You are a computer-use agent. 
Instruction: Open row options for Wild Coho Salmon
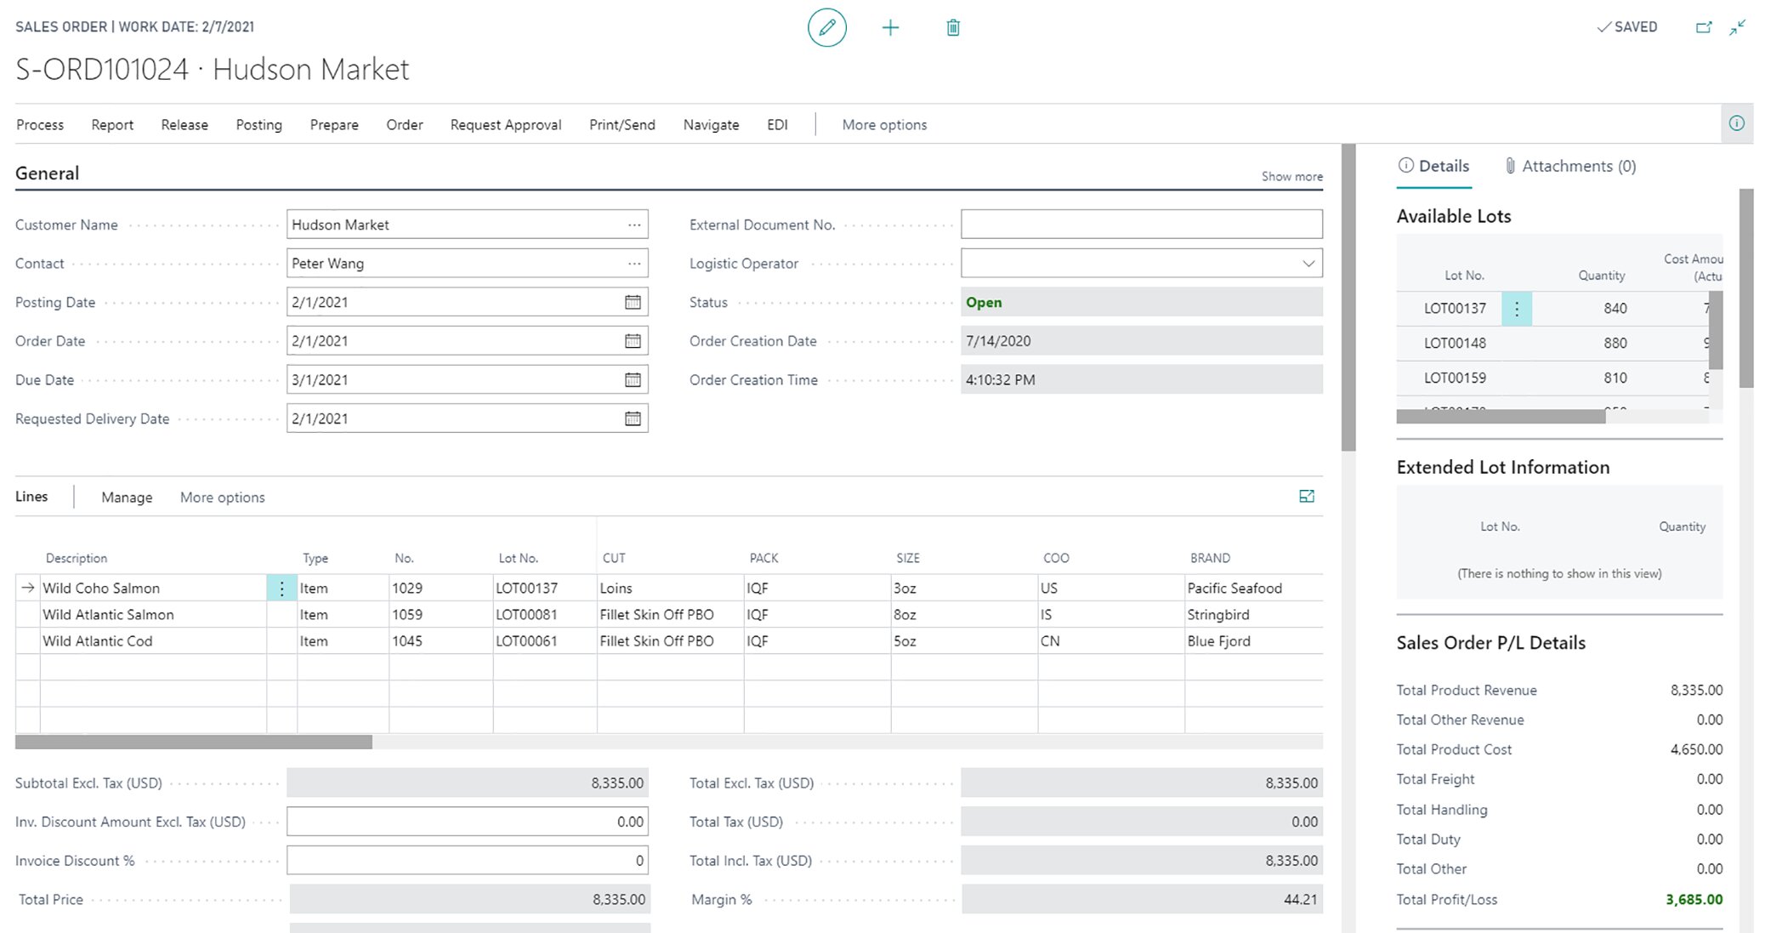(281, 589)
